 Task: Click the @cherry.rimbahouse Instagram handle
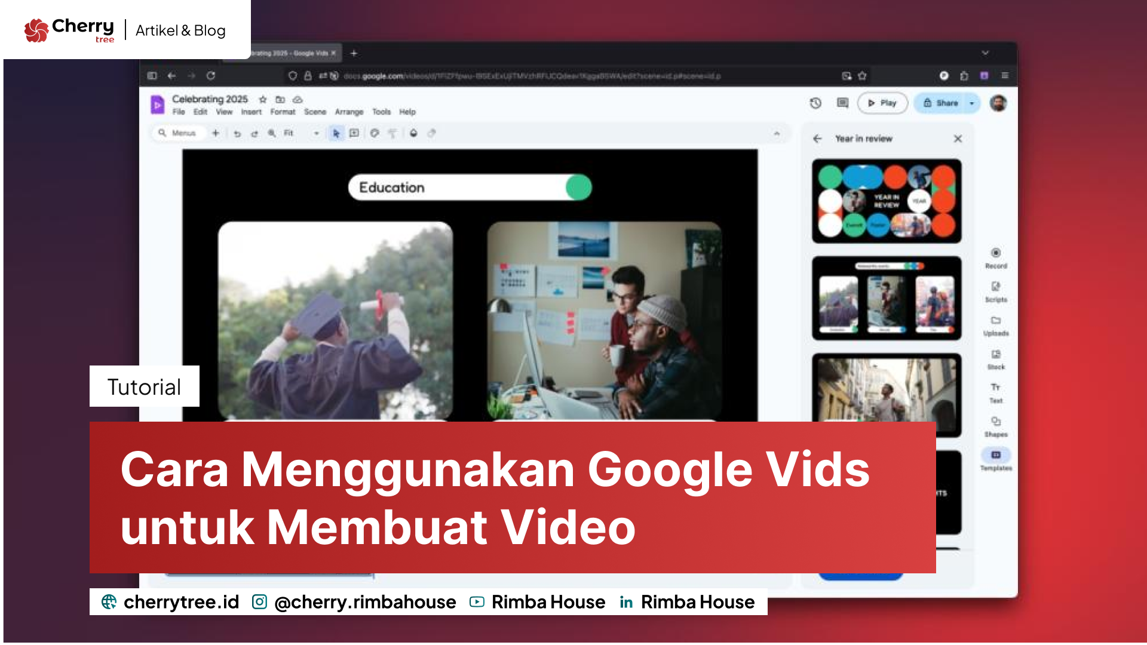click(365, 602)
